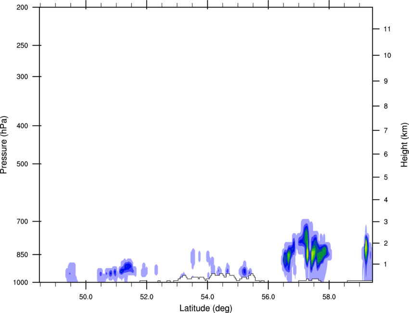Pick the 2 km height label
This screenshot has width=409, height=313.
tap(386, 243)
